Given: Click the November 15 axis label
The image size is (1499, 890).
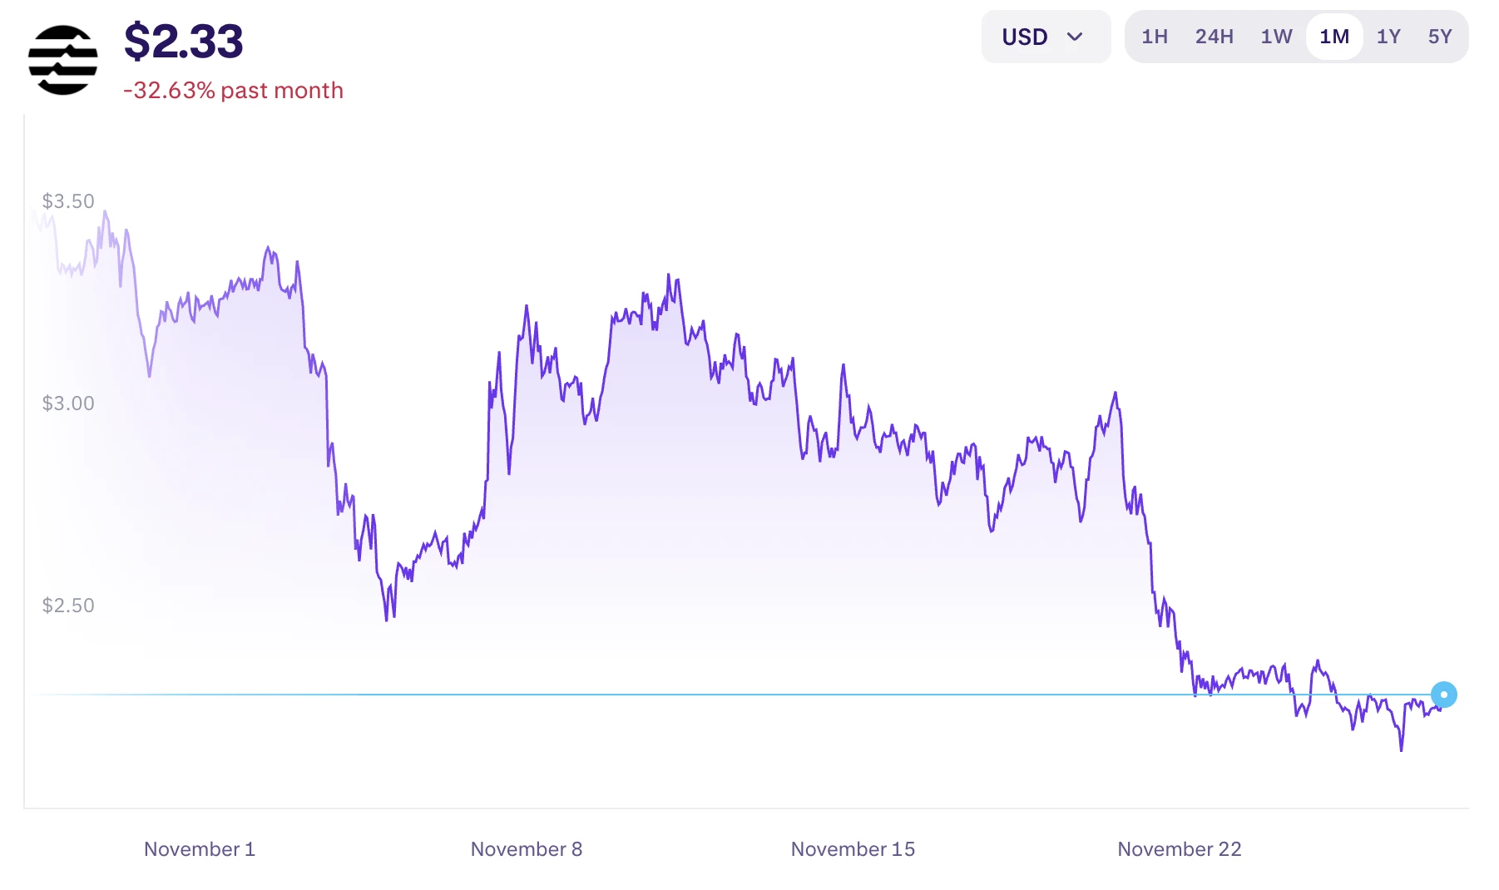Looking at the screenshot, I should click(x=853, y=849).
